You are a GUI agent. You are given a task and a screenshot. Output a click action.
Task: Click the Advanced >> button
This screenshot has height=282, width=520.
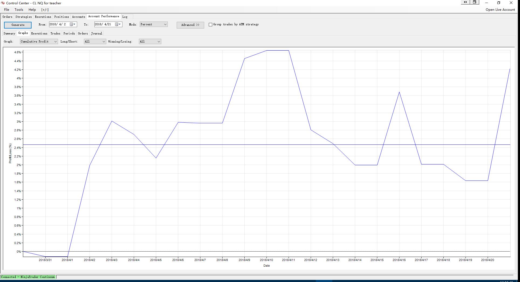[190, 25]
